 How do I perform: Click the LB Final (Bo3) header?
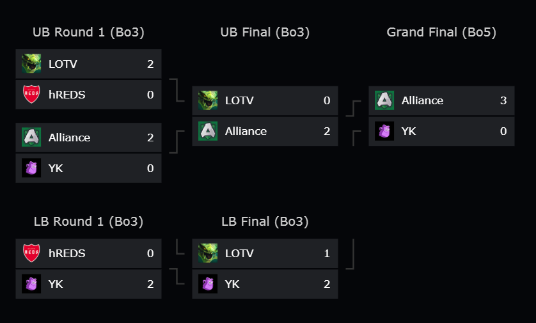point(265,221)
